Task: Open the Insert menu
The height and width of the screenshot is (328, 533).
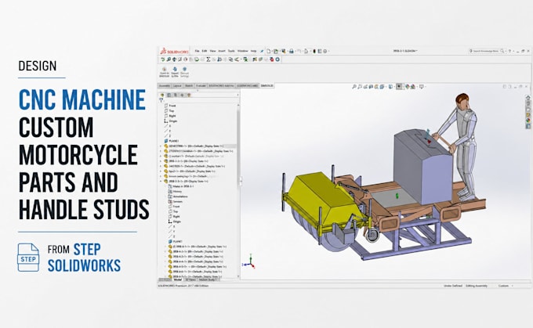Action: point(222,51)
